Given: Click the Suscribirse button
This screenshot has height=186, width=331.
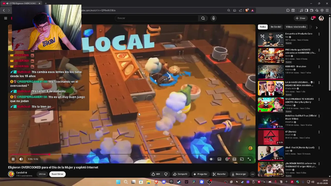Looking at the screenshot, I should click(x=57, y=174).
